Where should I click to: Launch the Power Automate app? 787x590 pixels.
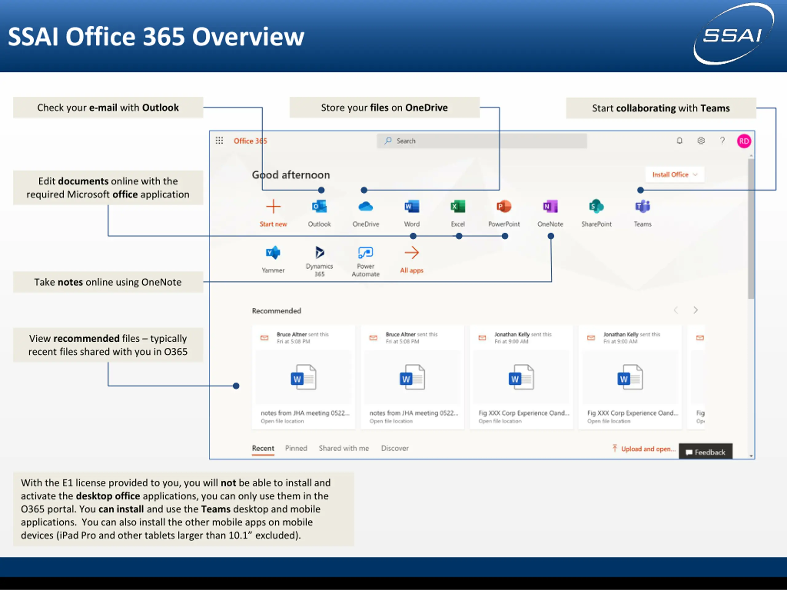coord(366,262)
